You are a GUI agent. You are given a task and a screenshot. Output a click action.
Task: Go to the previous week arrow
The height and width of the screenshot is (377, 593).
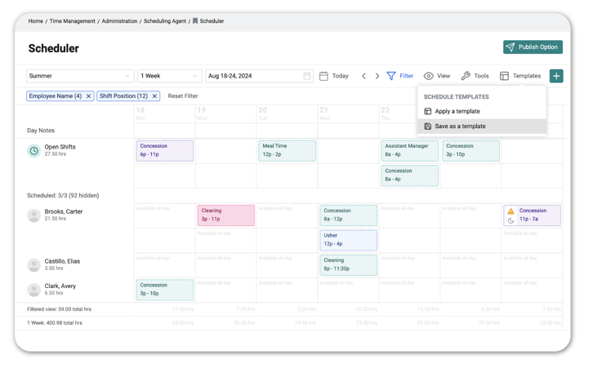pos(363,76)
